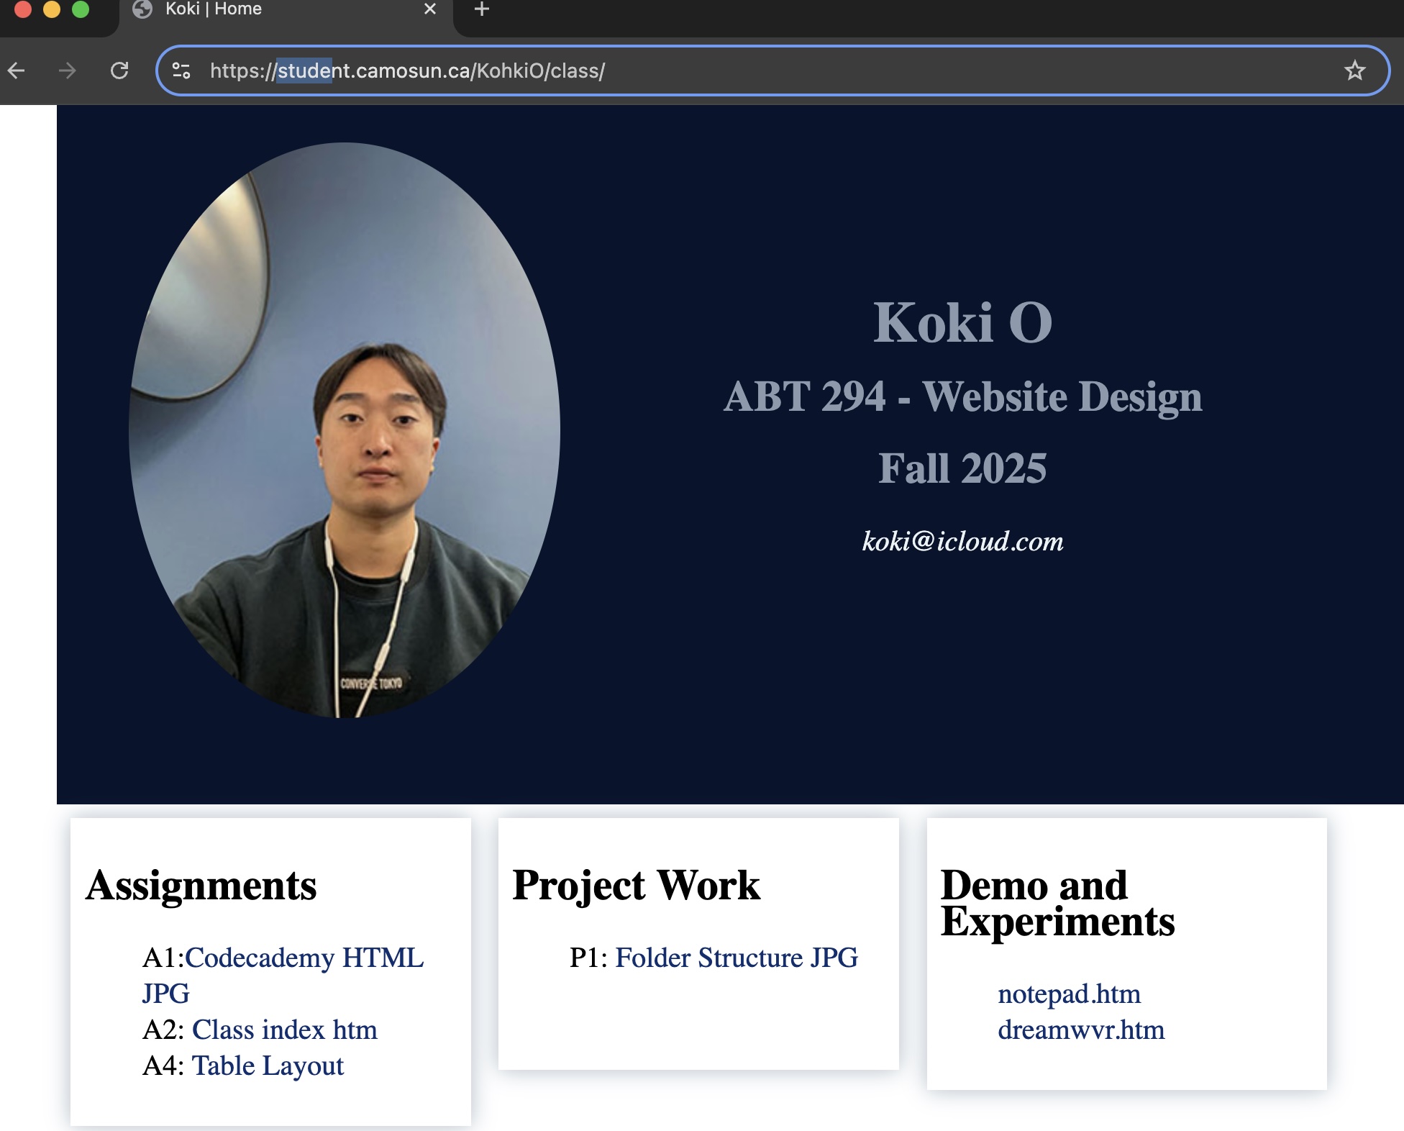Open the notepad.htm link
1404x1131 pixels.
[x=1069, y=994]
